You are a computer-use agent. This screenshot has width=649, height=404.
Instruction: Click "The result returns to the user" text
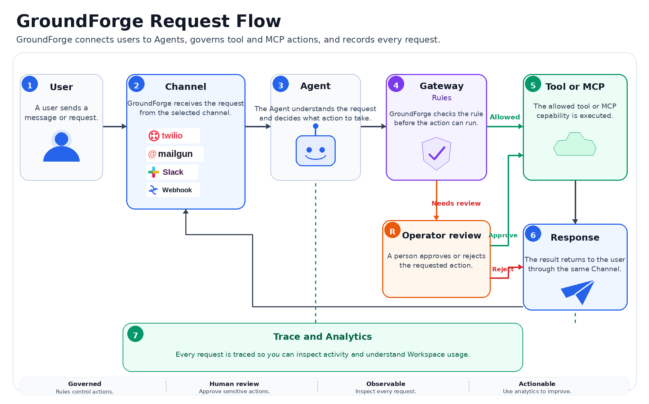[575, 264]
